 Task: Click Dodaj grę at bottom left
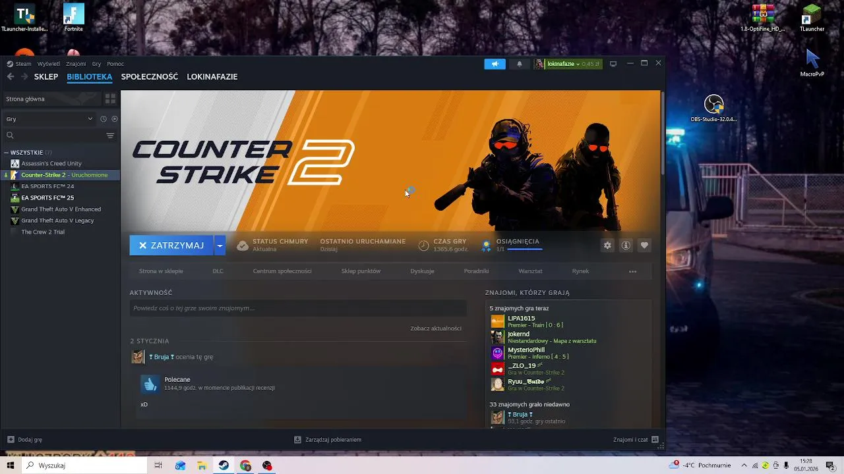25,440
